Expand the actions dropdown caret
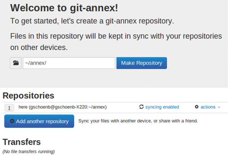Viewport: 228px width, 157px height. tap(219, 107)
